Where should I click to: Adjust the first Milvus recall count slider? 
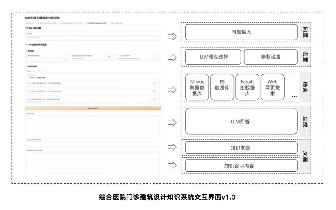pos(93,86)
